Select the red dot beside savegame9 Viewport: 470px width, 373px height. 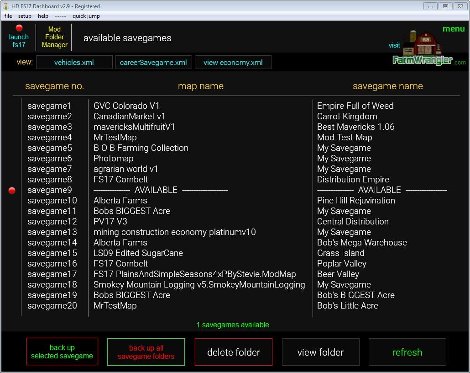[x=12, y=191]
